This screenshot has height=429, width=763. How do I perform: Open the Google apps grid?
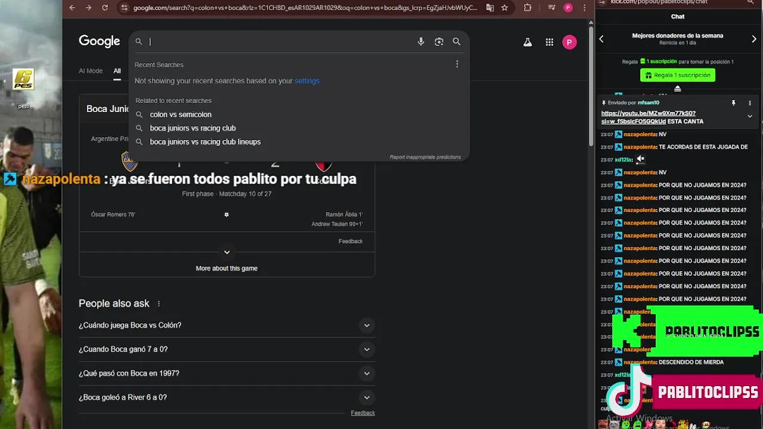pos(550,42)
